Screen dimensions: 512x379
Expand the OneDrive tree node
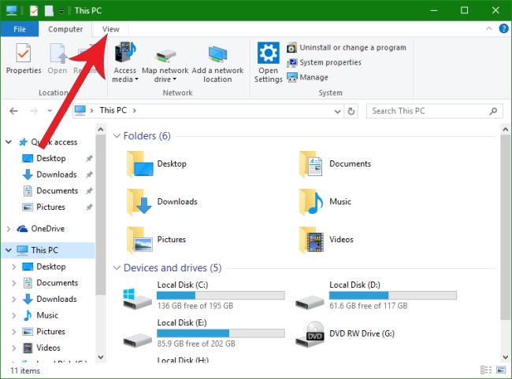[9, 229]
